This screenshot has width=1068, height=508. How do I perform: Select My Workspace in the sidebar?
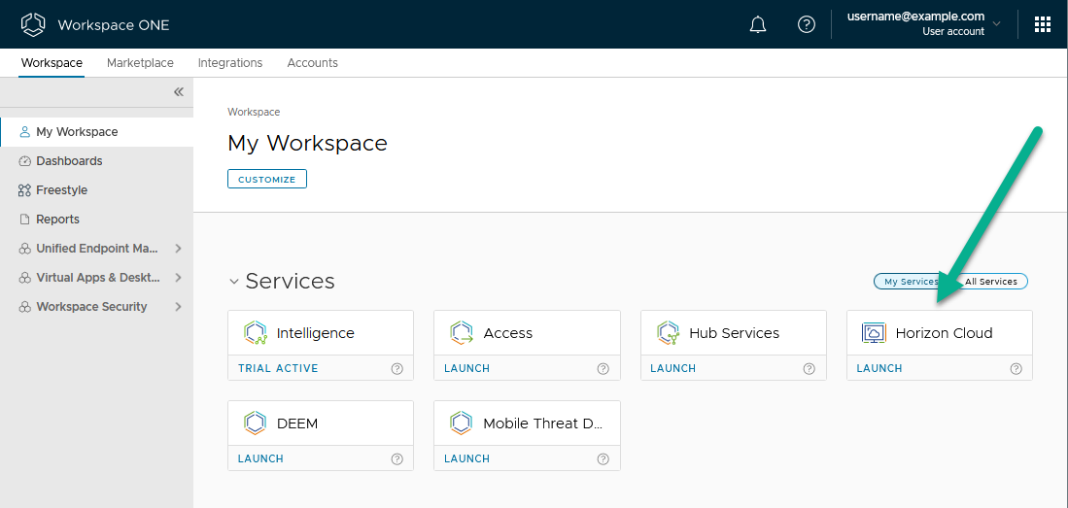click(x=97, y=132)
